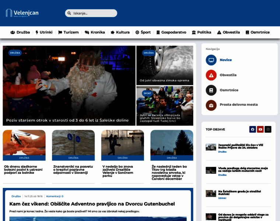Image resolution: width=280 pixels, height=221 pixels.
Task: Click the Vlada predlaga post thumbnail
Action: tap(211, 170)
